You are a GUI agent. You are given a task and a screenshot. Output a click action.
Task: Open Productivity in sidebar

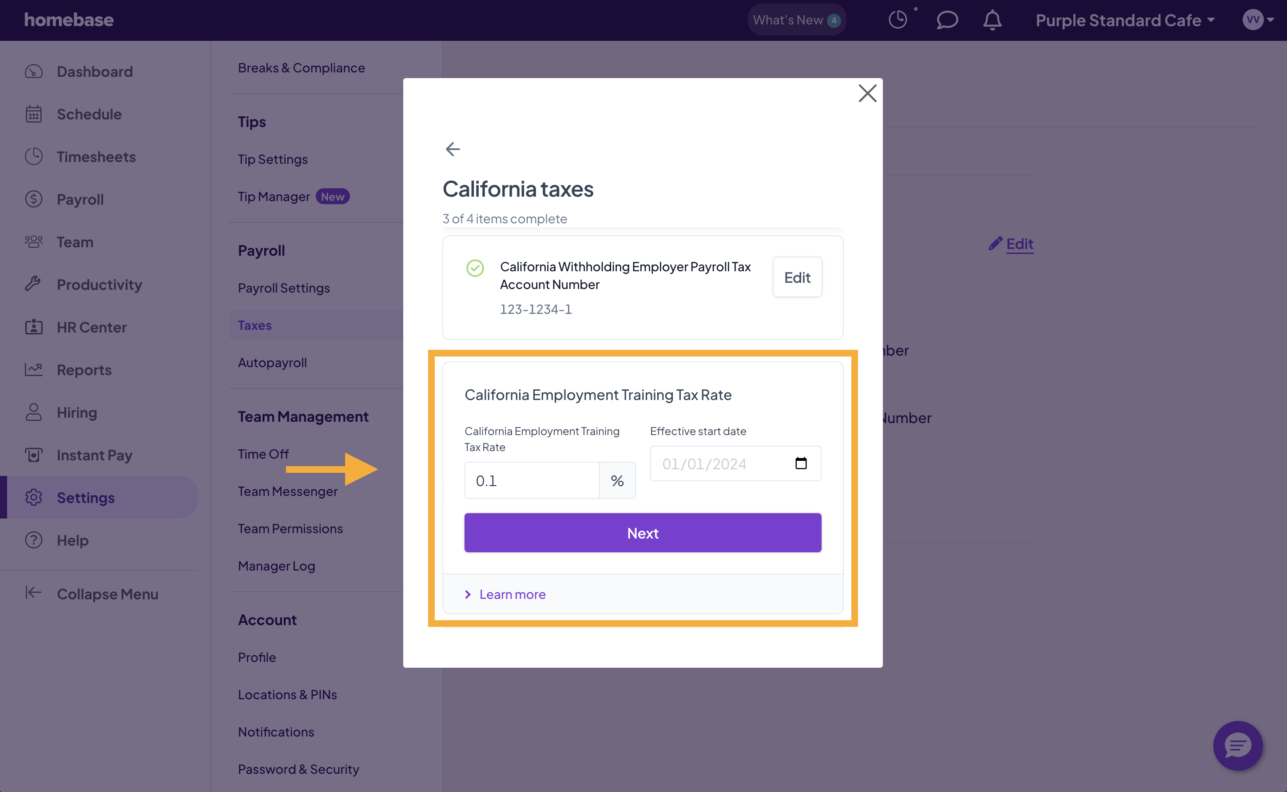pyautogui.click(x=99, y=285)
